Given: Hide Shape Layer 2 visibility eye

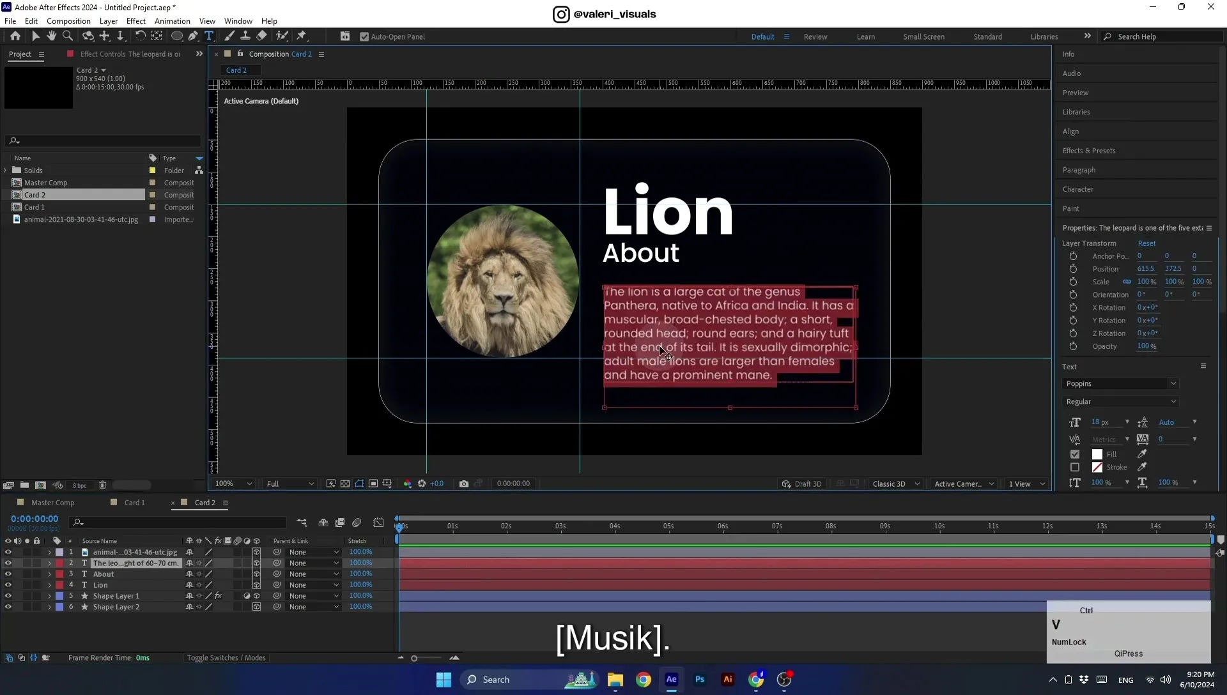Looking at the screenshot, I should [8, 607].
